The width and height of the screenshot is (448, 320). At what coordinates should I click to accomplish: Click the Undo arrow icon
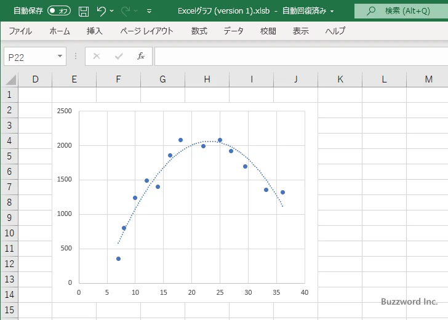(x=102, y=11)
